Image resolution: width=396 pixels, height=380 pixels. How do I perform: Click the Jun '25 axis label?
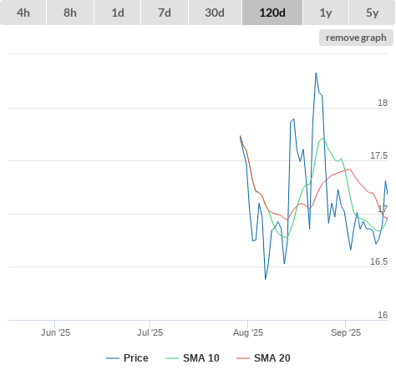[55, 332]
